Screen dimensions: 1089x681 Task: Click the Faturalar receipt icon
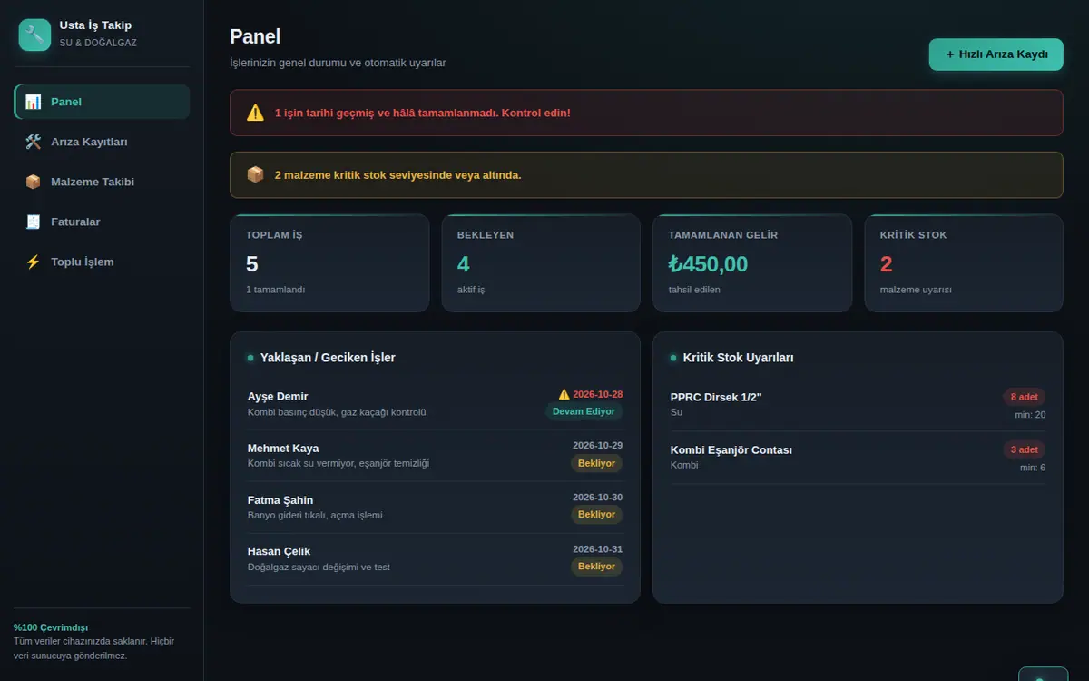(33, 222)
